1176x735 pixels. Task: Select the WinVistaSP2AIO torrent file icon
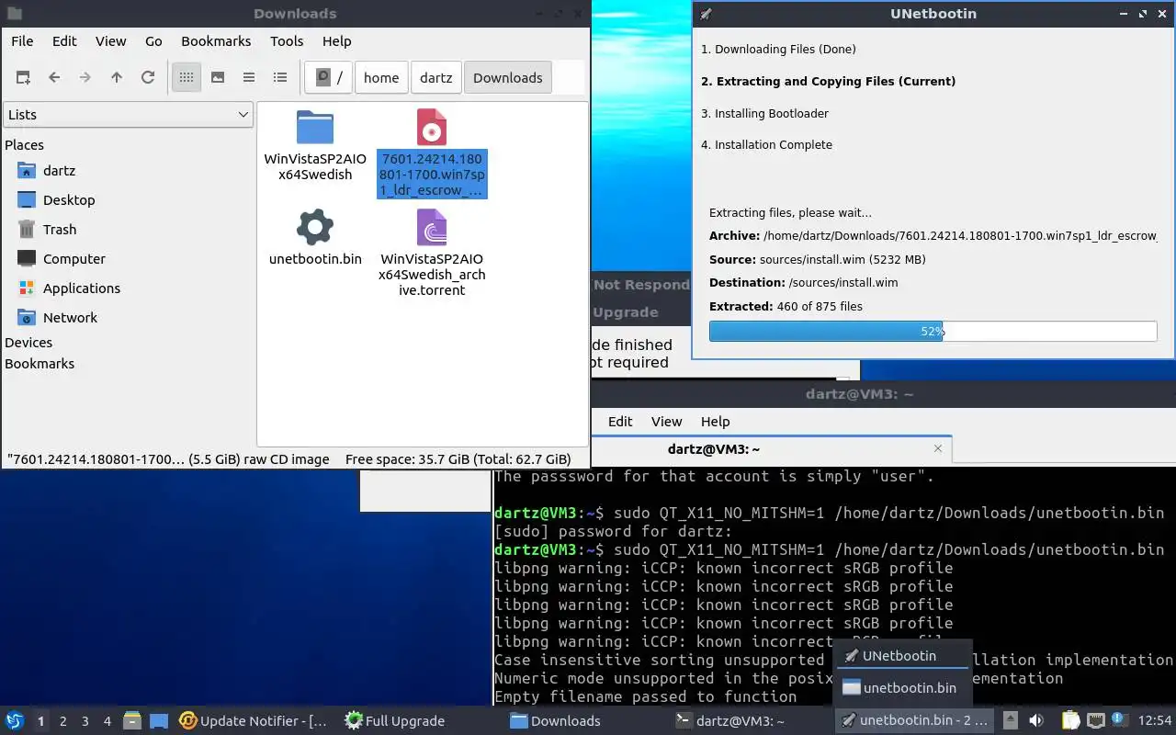[x=432, y=227]
